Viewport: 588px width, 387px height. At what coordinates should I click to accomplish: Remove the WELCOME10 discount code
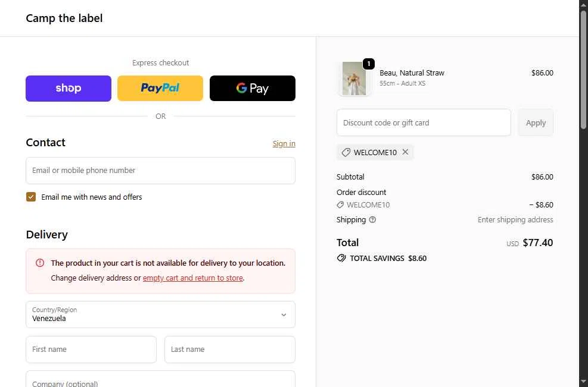pyautogui.click(x=405, y=152)
